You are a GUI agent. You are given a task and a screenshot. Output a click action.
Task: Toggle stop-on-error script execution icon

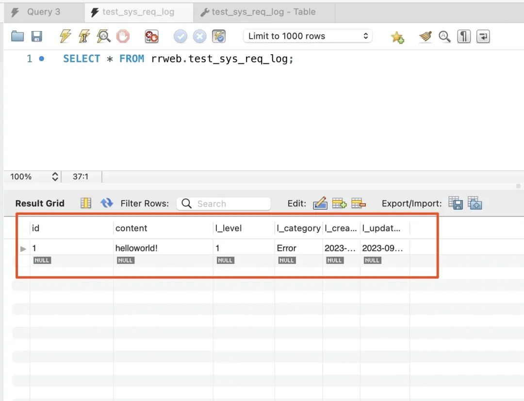click(151, 36)
